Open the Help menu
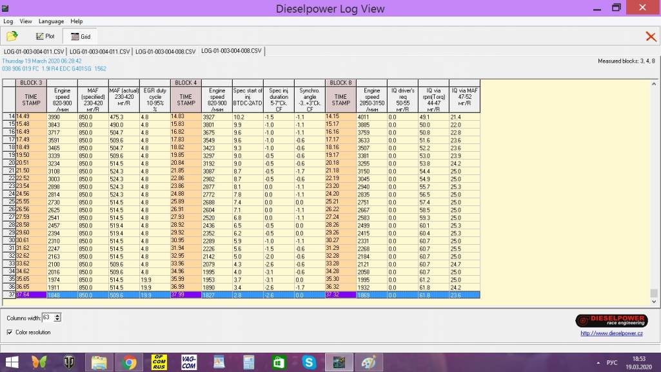Image resolution: width=661 pixels, height=372 pixels. tap(77, 21)
